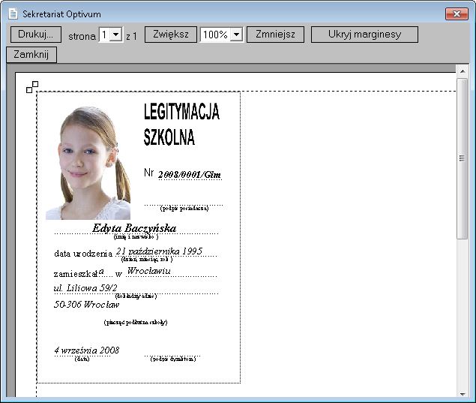Click the LEGITYMACJA SZKOLNA heading
This screenshot has width=476, height=403.
pyautogui.click(x=181, y=125)
